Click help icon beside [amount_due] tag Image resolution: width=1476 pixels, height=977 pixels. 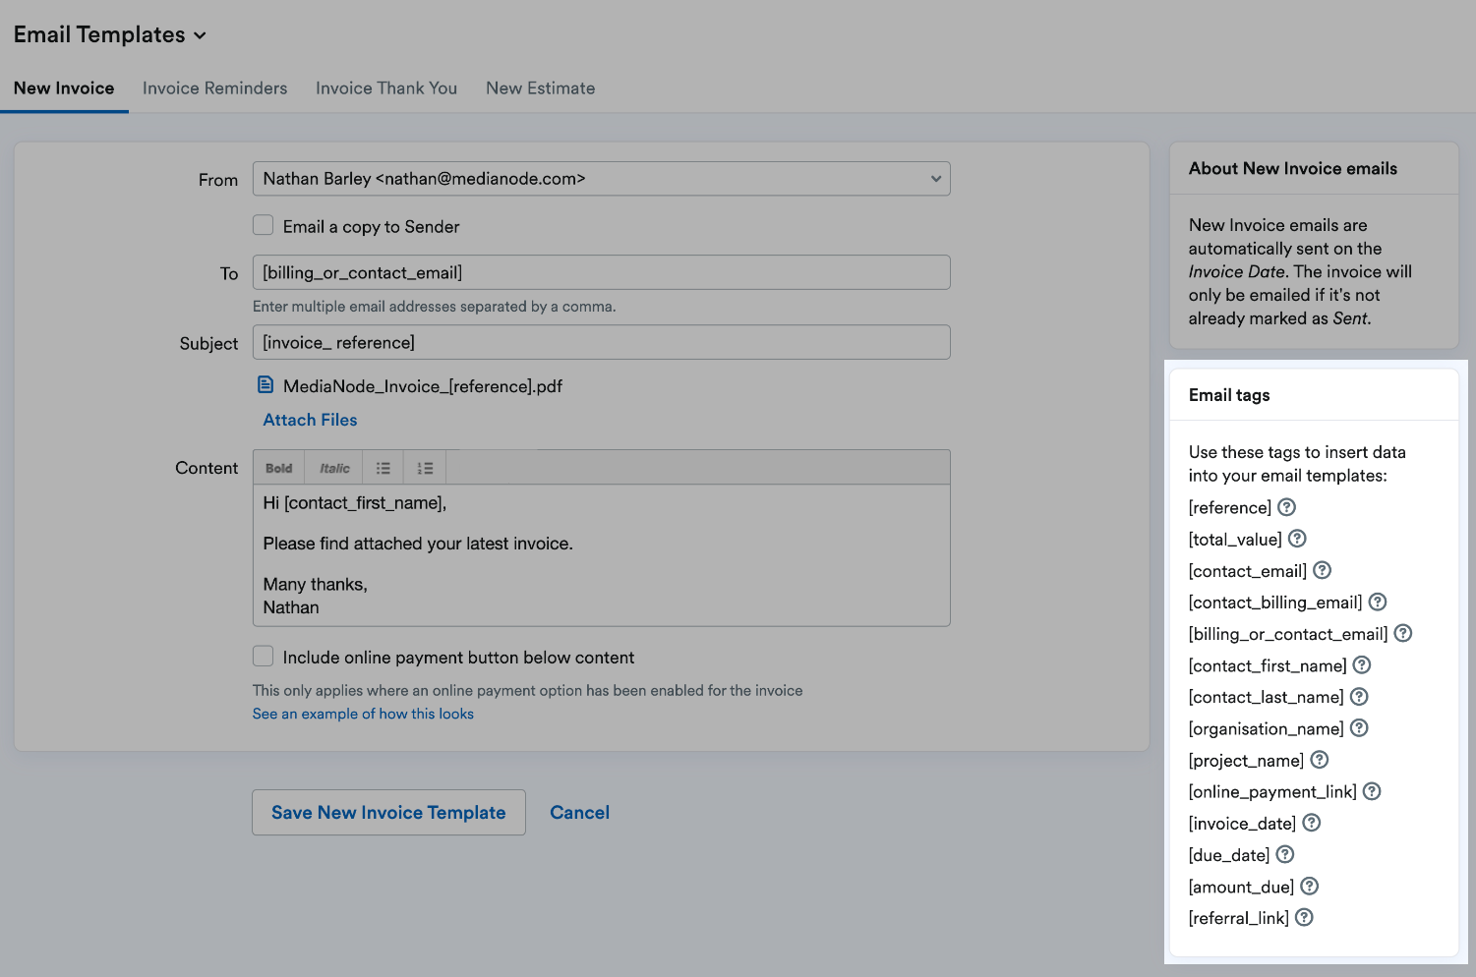click(x=1309, y=887)
